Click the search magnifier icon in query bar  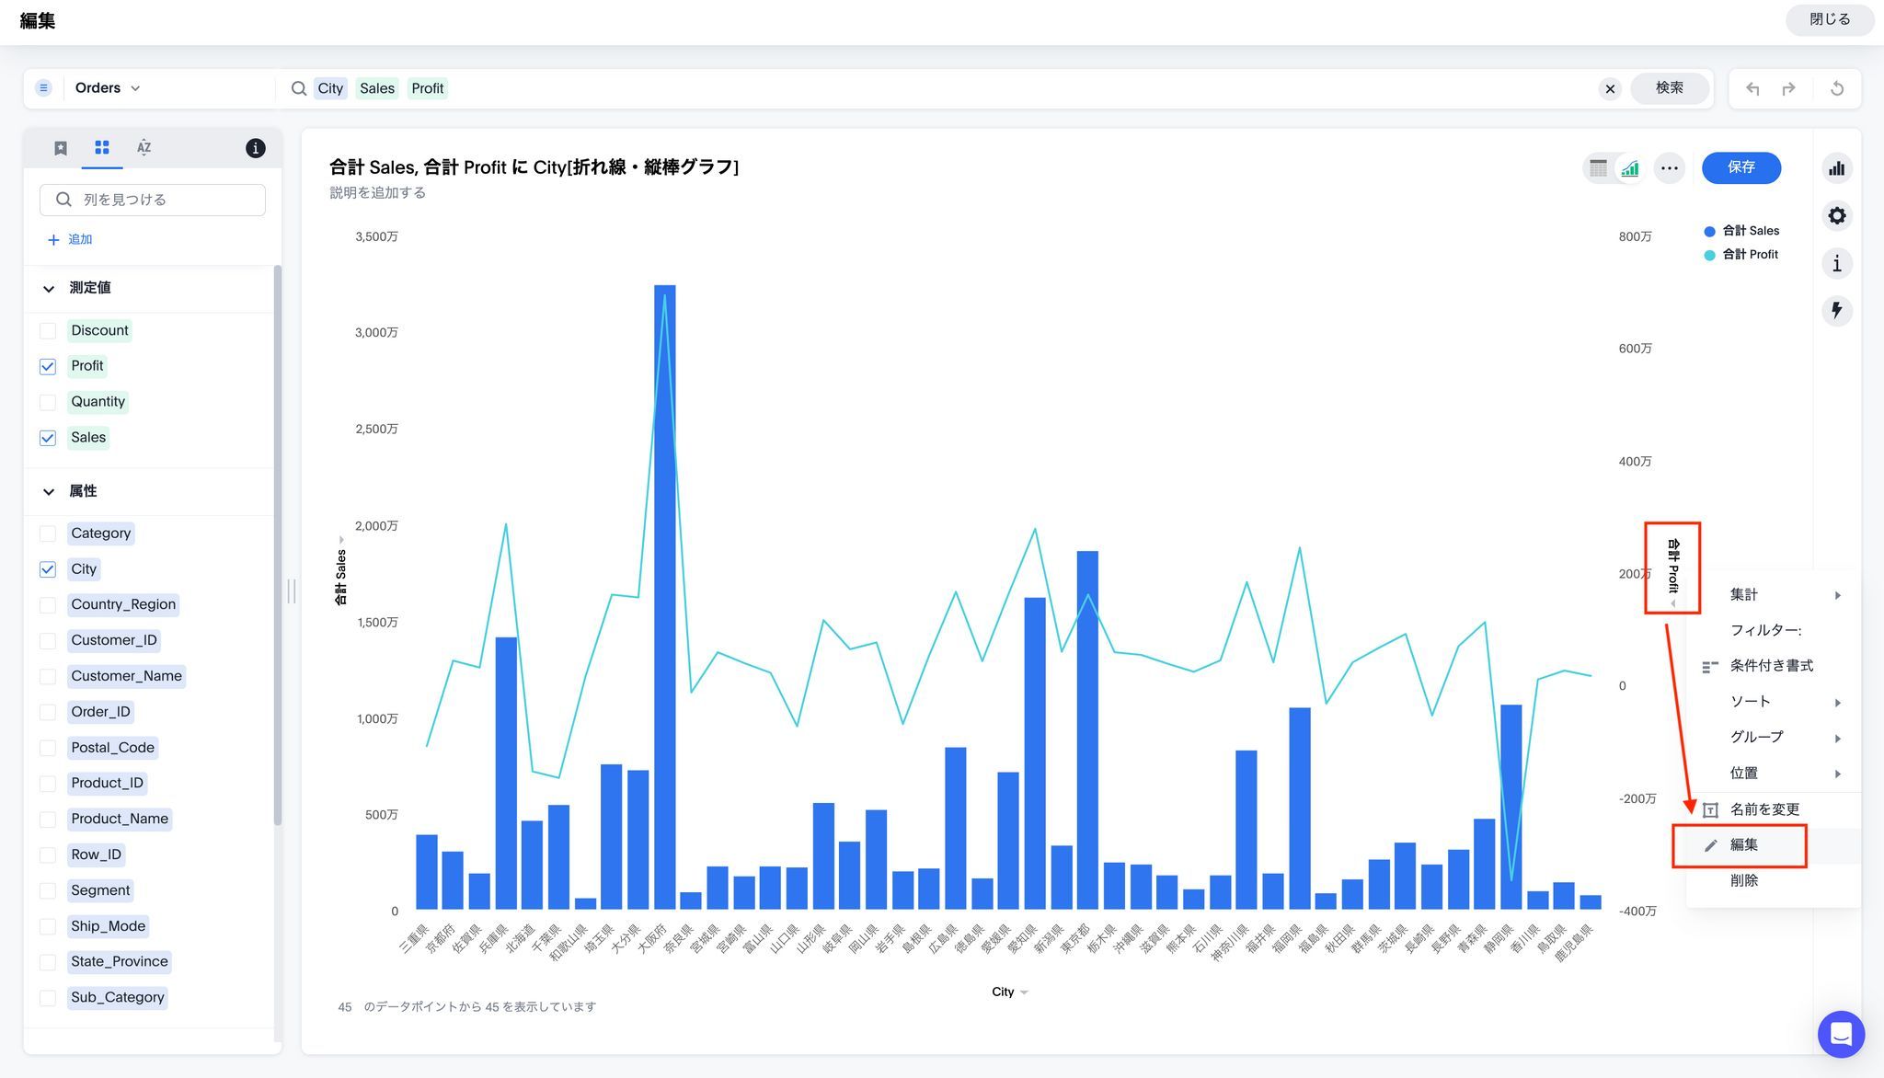(299, 88)
